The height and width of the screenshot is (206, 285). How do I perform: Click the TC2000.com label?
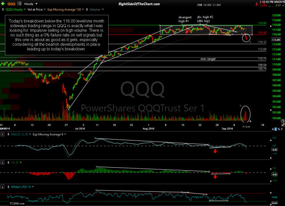pyautogui.click(x=17, y=203)
